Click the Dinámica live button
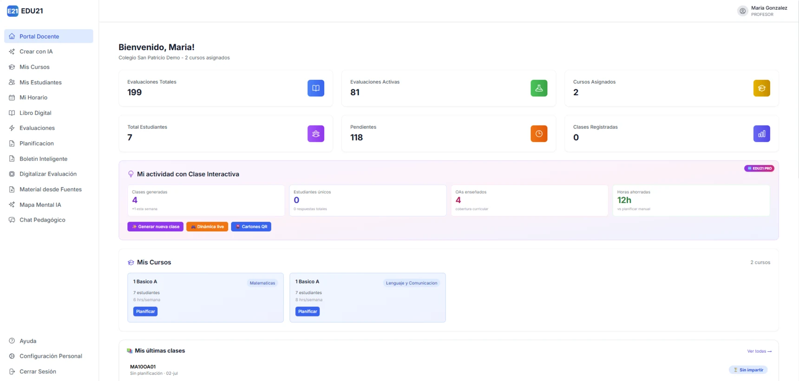The image size is (799, 381). pyautogui.click(x=207, y=227)
